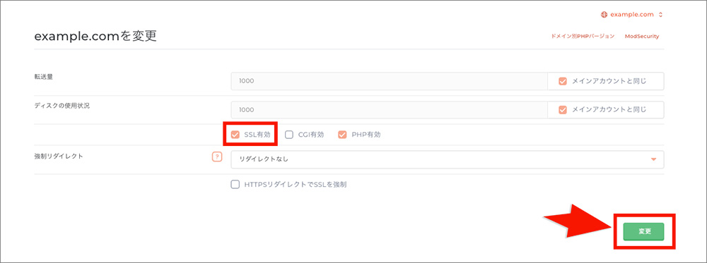This screenshot has height=263, width=707.
Task: Uncheck メインアカウントと同じ for 転送量
Action: click(x=562, y=81)
